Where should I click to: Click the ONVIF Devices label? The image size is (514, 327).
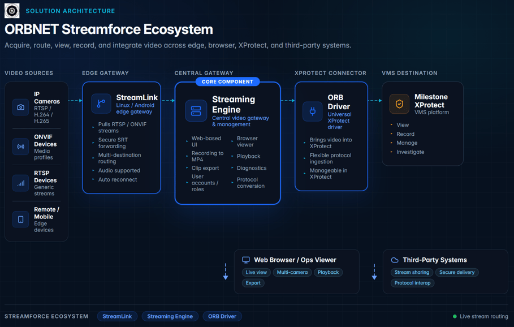pyautogui.click(x=45, y=140)
